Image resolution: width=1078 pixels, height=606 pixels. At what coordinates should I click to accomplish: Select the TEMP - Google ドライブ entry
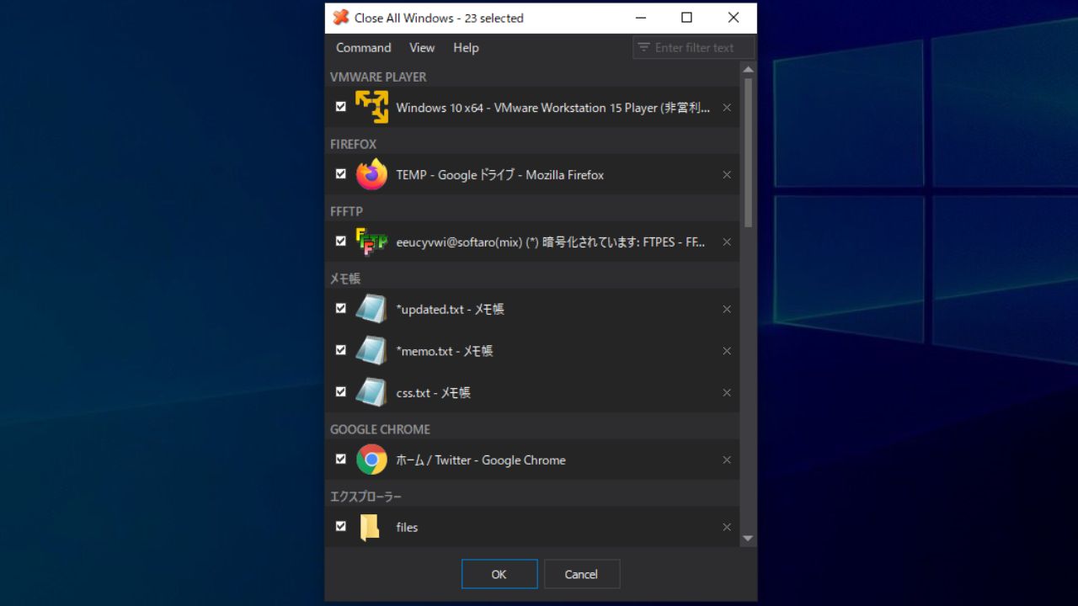[532, 174]
